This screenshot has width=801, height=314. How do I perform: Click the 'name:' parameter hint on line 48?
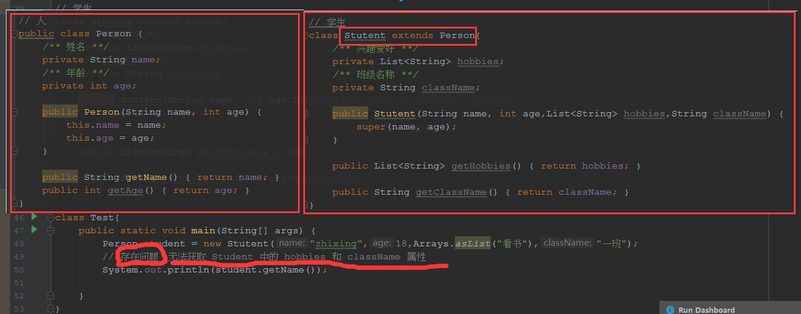point(292,243)
